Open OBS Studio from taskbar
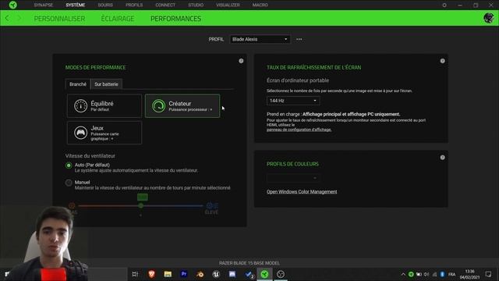This screenshot has height=281, width=499. click(x=281, y=274)
